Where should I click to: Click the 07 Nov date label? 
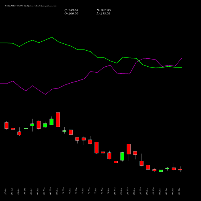coord(57,191)
